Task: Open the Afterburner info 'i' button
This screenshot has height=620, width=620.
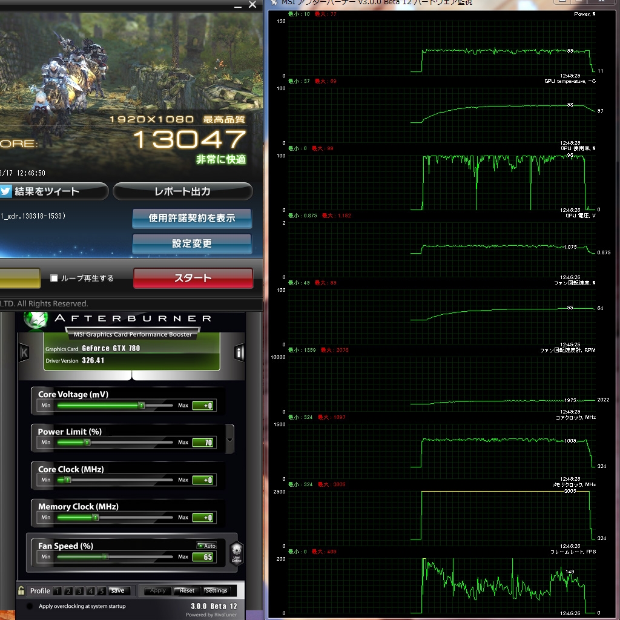Action: (239, 352)
